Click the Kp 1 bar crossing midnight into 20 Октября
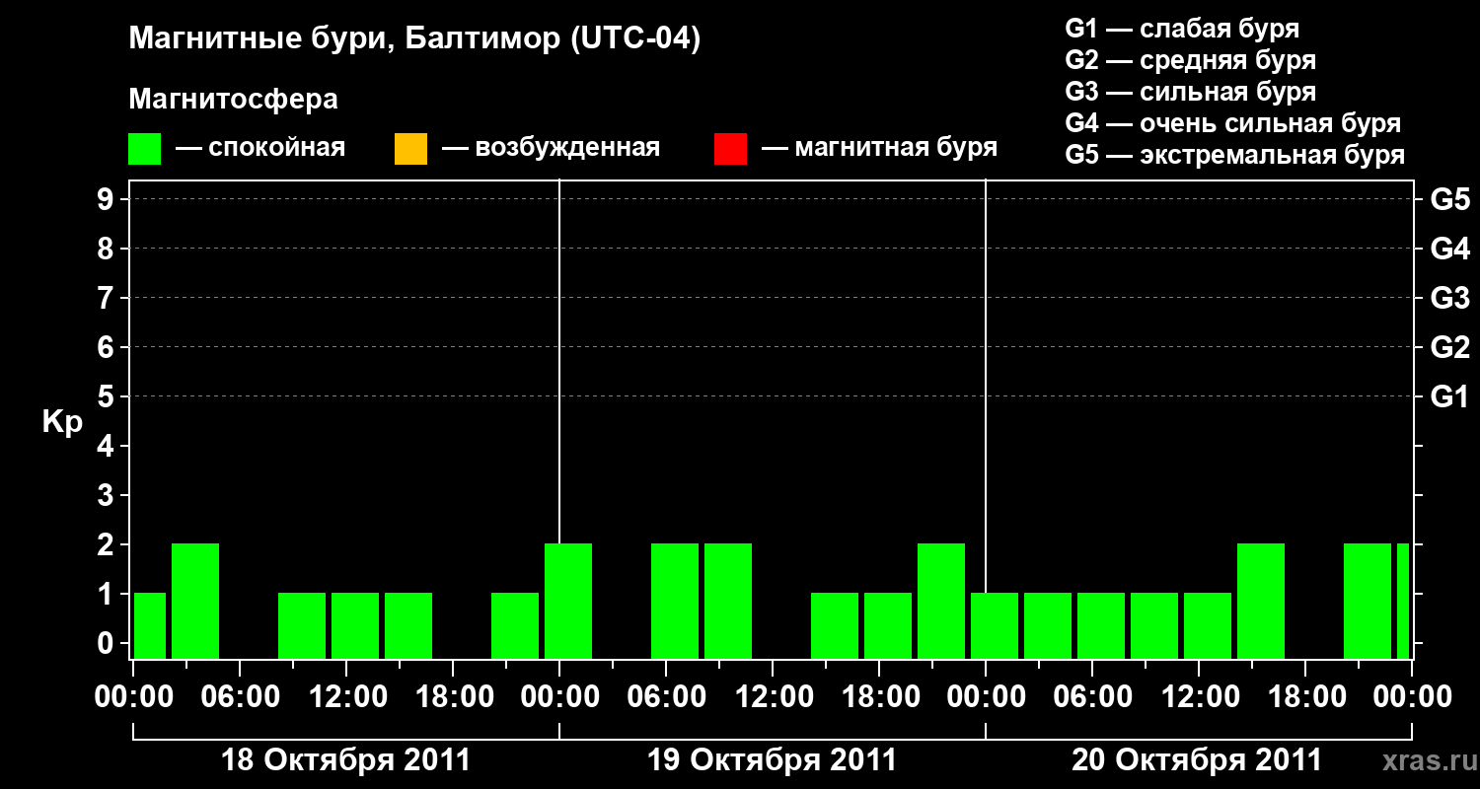The width and height of the screenshot is (1480, 789). click(x=995, y=625)
